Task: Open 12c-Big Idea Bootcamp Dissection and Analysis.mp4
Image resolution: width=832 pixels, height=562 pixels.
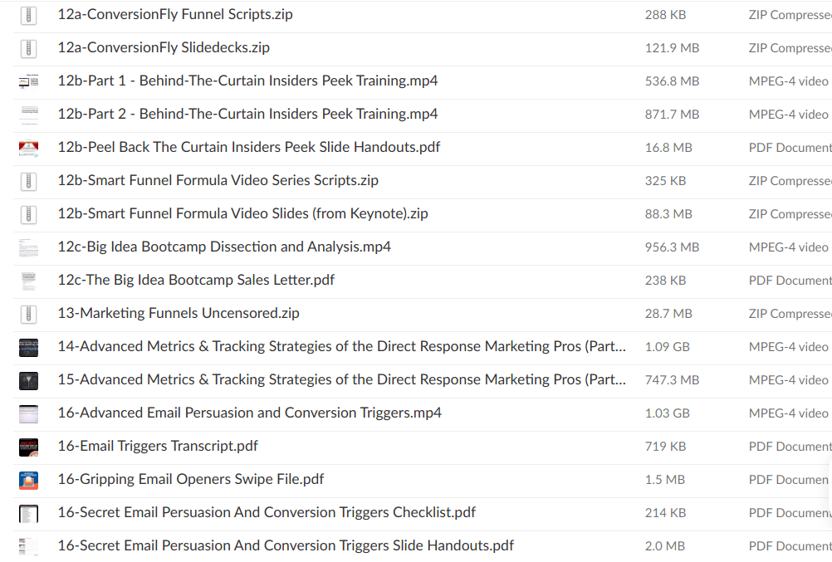Action: pos(224,247)
